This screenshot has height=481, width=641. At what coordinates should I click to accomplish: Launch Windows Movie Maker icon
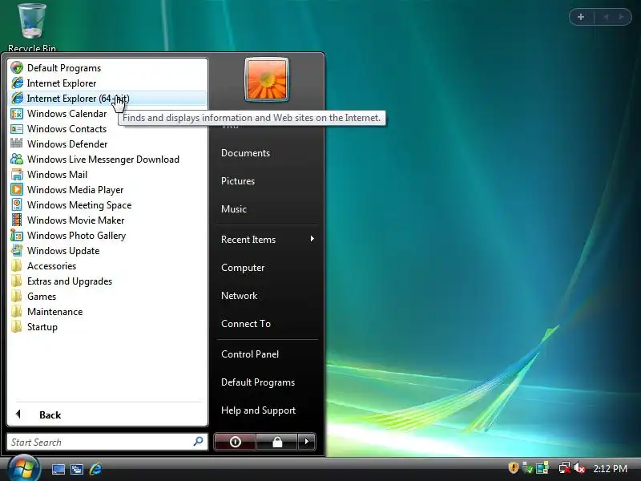(17, 220)
